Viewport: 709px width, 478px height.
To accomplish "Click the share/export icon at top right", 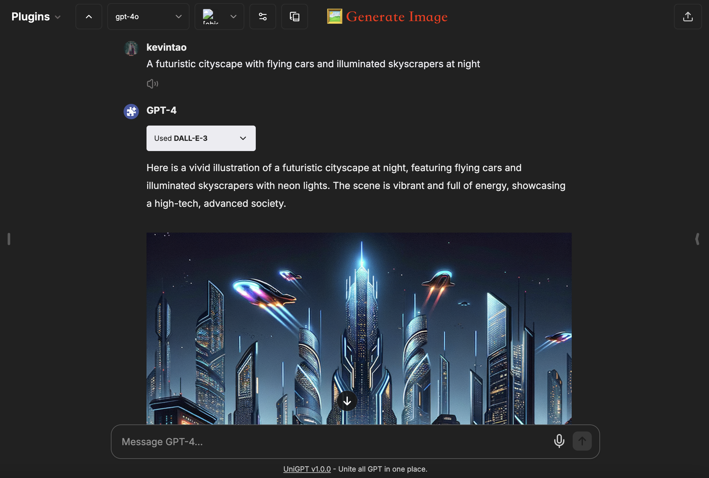I will click(x=688, y=17).
